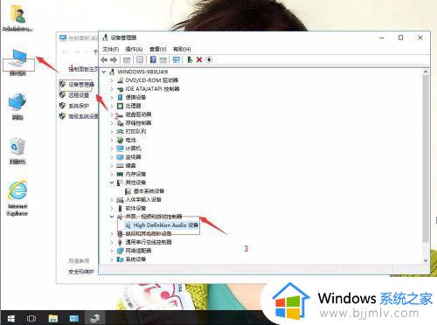Viewport: 437px width, 325px height.
Task: Click the device tree vertical scrollbar thumb
Action: click(426, 159)
